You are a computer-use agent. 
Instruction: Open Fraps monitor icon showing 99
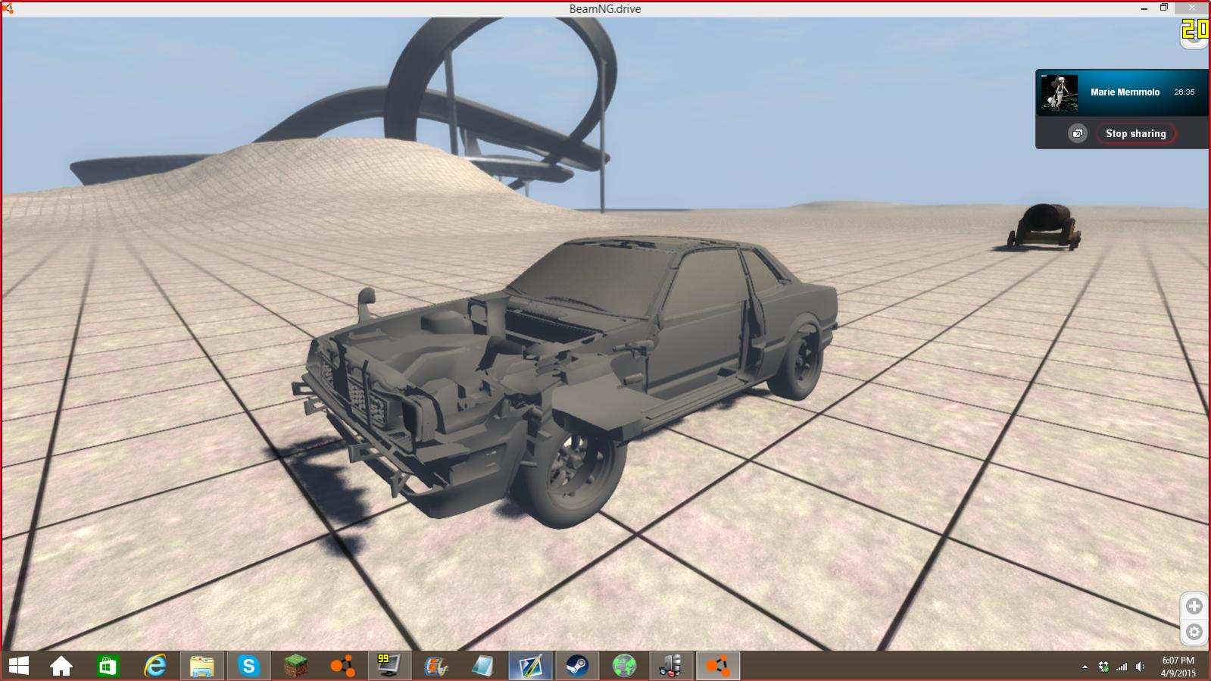tap(389, 666)
